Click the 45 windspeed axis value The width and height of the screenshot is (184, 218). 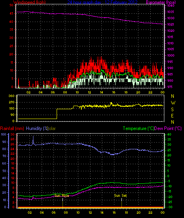click(11, 13)
